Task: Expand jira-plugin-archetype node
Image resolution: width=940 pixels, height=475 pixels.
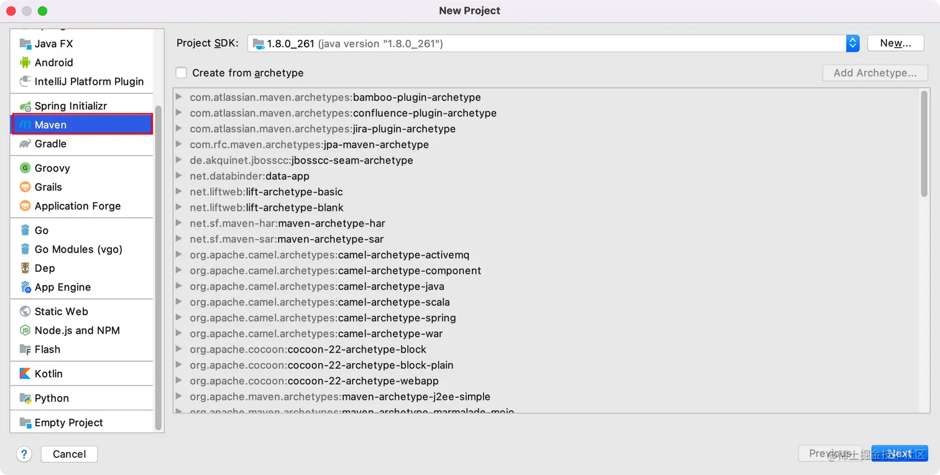Action: click(179, 129)
